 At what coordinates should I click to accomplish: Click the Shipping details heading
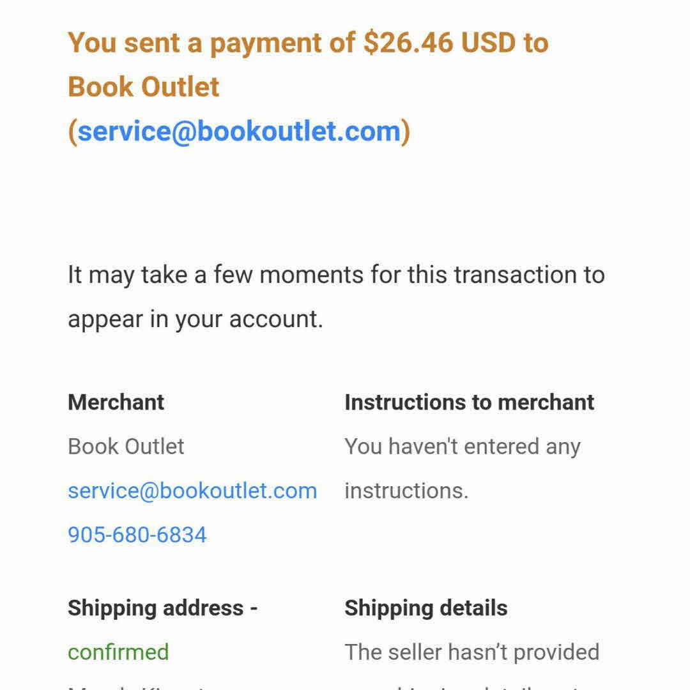[x=425, y=608]
